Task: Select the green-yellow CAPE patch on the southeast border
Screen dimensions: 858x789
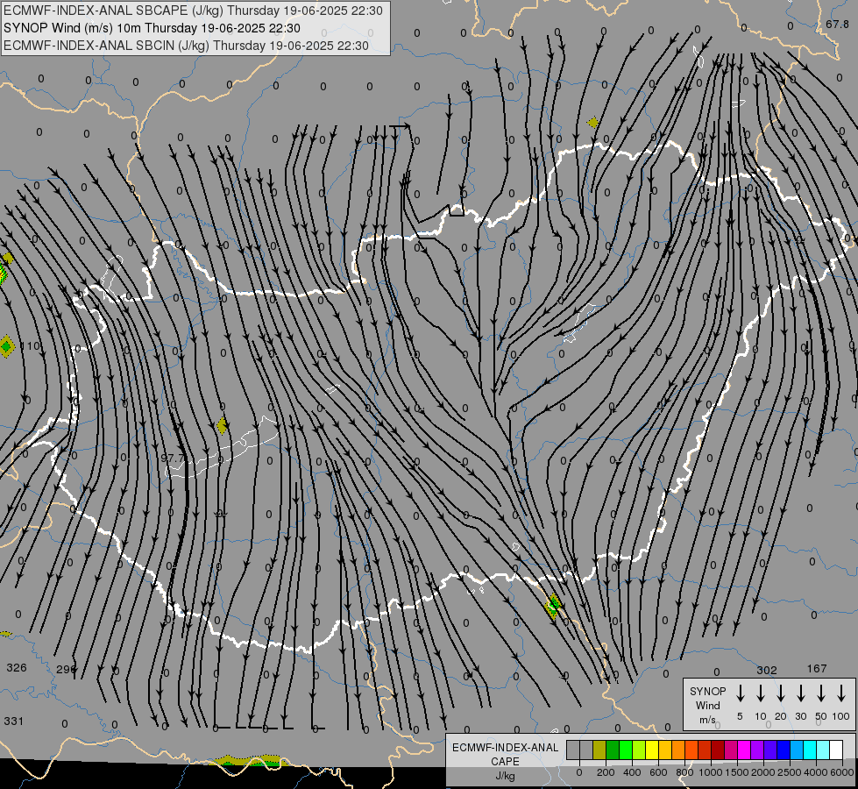Action: pyautogui.click(x=553, y=606)
